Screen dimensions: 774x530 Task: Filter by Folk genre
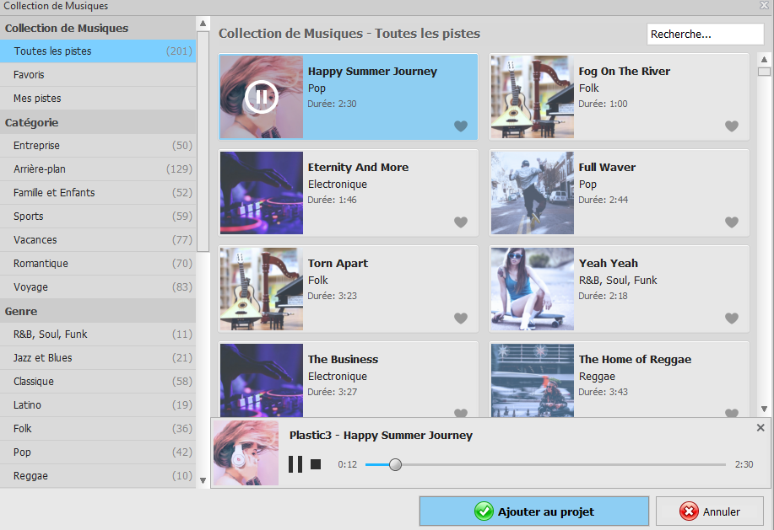click(98, 430)
